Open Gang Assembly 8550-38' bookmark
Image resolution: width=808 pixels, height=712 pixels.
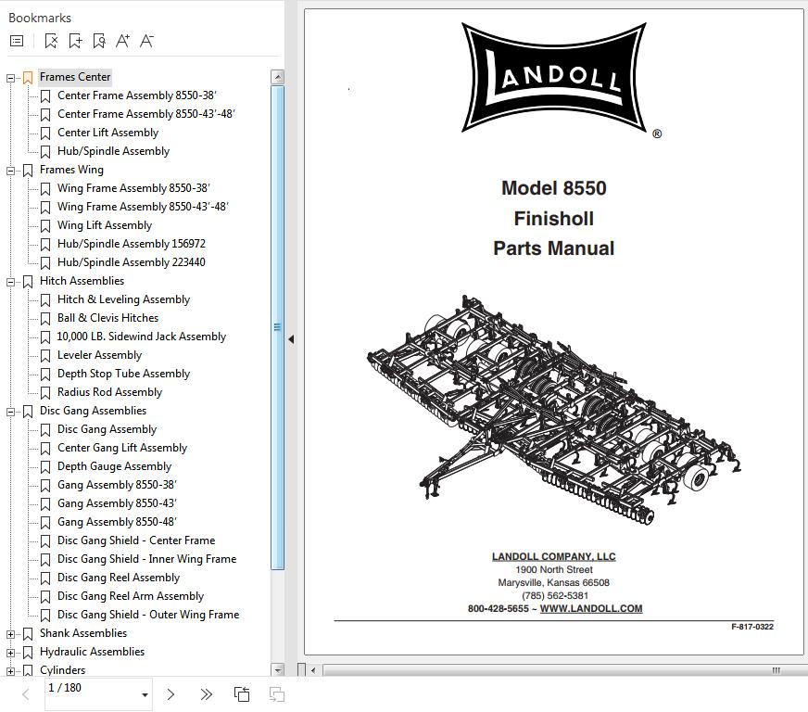click(117, 485)
